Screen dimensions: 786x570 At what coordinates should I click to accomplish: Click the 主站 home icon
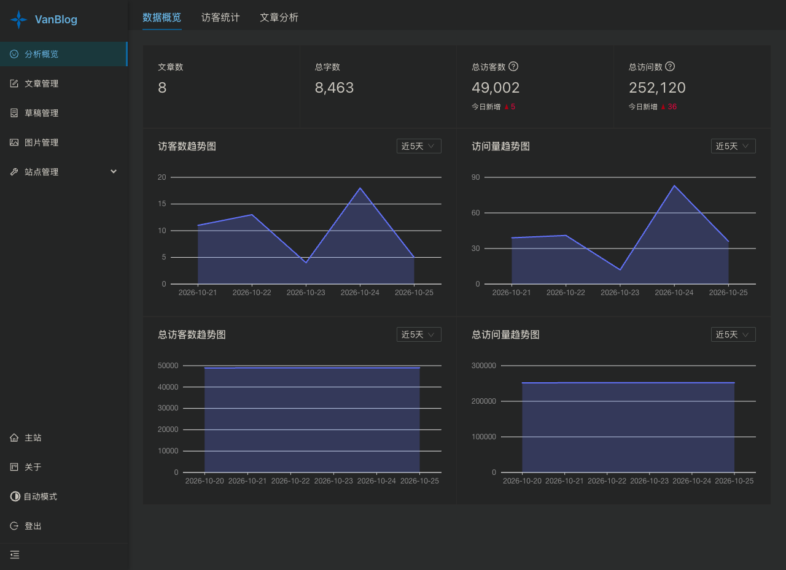pos(14,438)
